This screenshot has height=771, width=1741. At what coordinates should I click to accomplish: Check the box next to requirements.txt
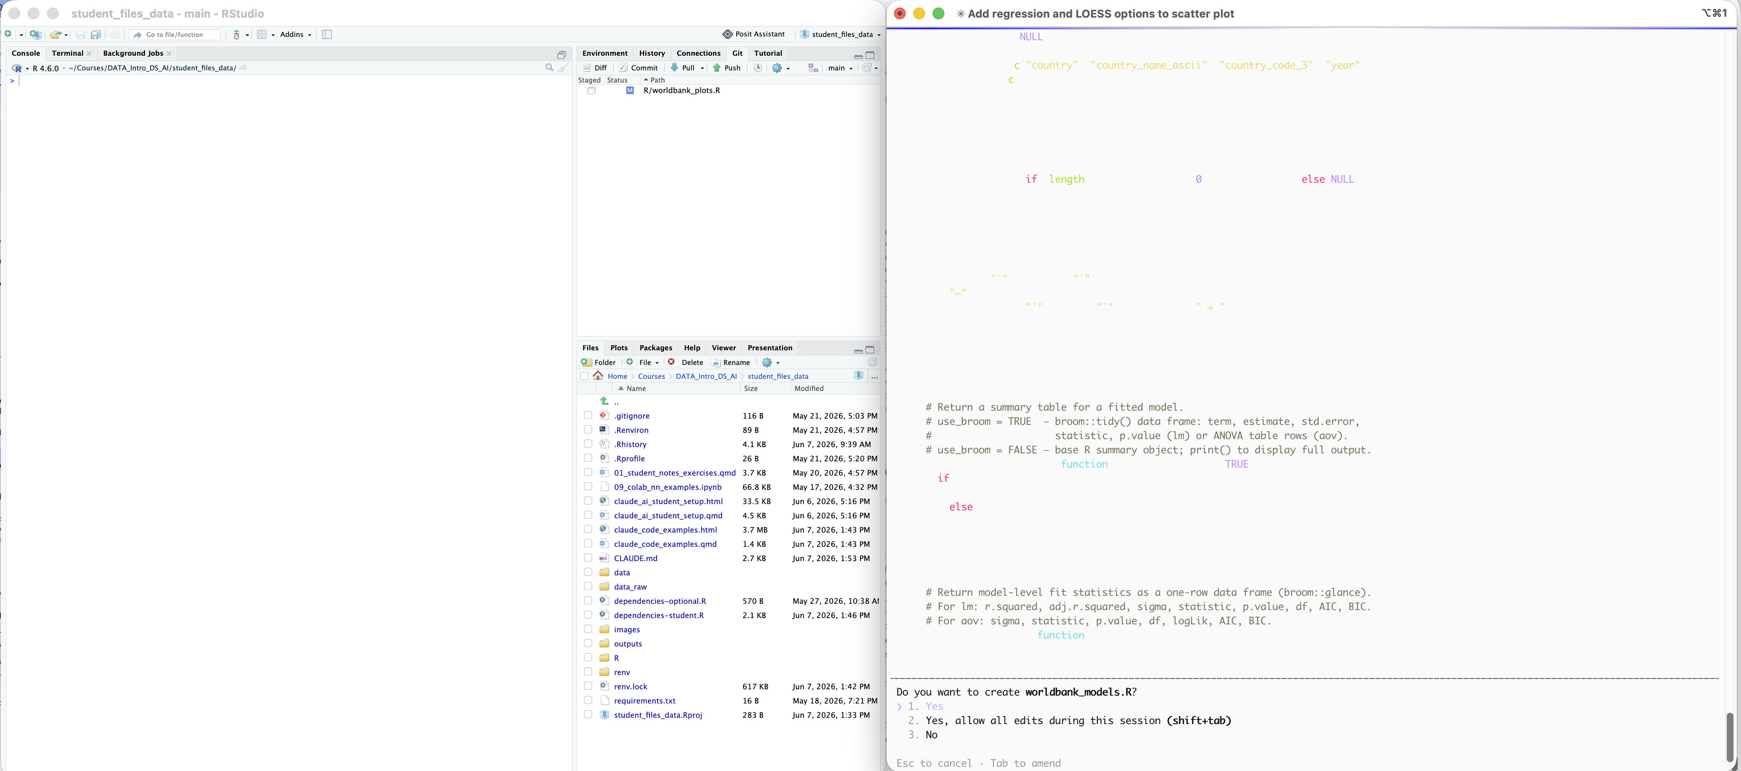click(x=588, y=701)
